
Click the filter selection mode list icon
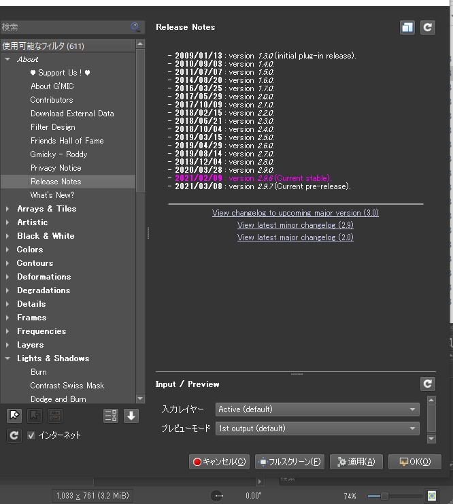pos(111,416)
